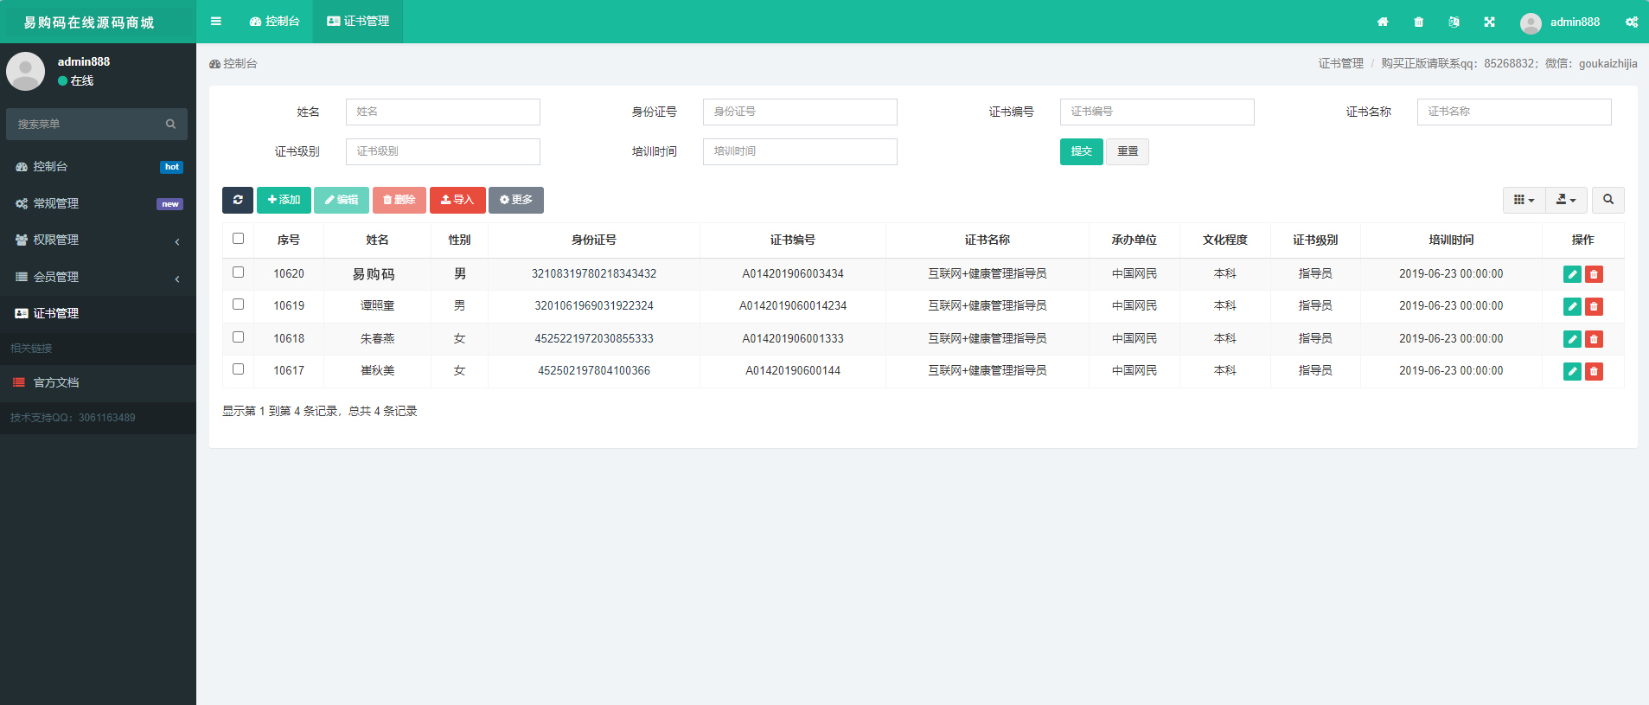Delete row 10617 using red trash icon
Viewport: 1649px width, 705px height.
coord(1594,371)
